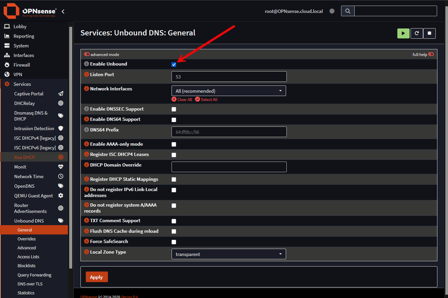Click Clear All under Network Interfaces
This screenshot has height=298, width=448.
click(182, 99)
